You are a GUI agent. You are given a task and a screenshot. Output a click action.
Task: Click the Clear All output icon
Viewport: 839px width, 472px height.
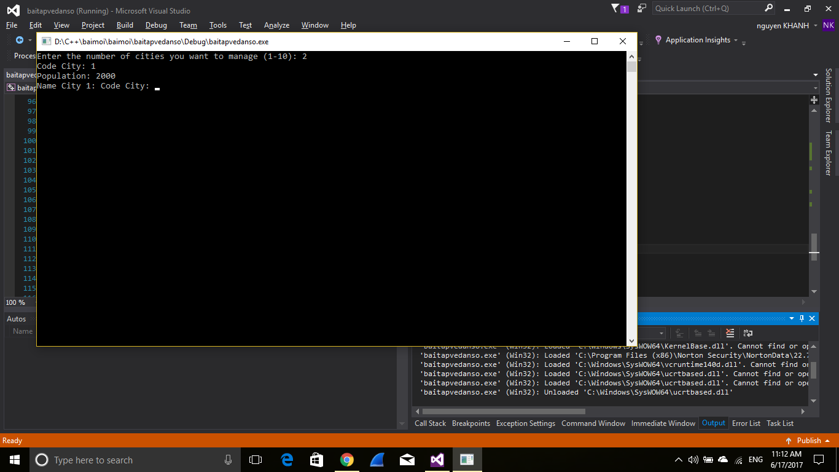[730, 333]
